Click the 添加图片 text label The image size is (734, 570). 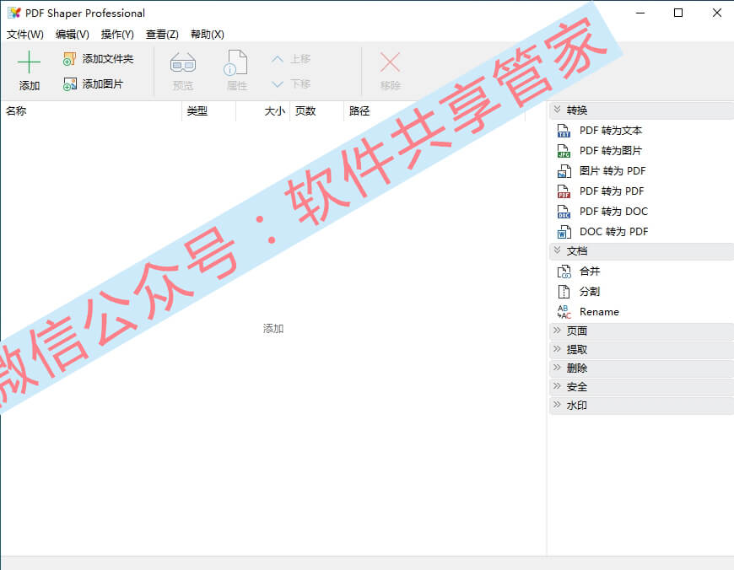103,84
